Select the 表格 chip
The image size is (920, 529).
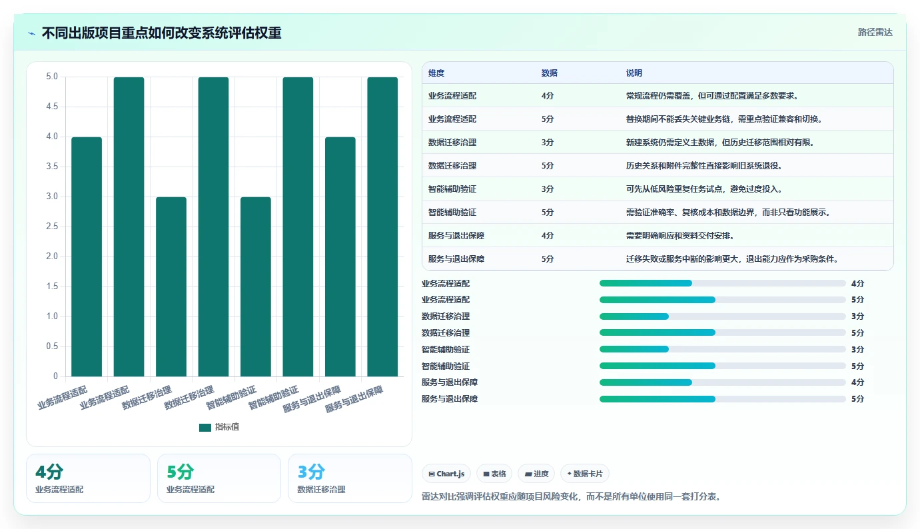click(x=494, y=474)
